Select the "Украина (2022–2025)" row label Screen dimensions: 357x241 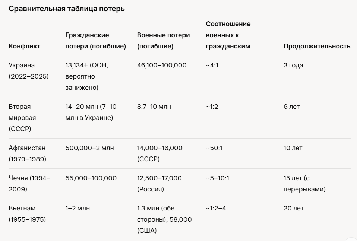click(x=29, y=71)
